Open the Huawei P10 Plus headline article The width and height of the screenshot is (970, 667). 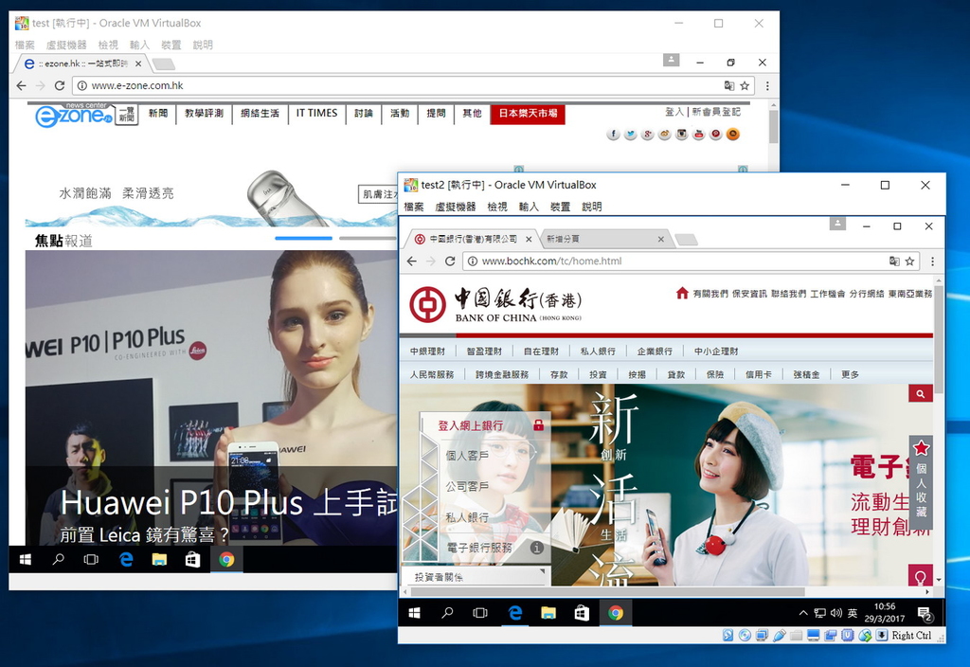[229, 502]
